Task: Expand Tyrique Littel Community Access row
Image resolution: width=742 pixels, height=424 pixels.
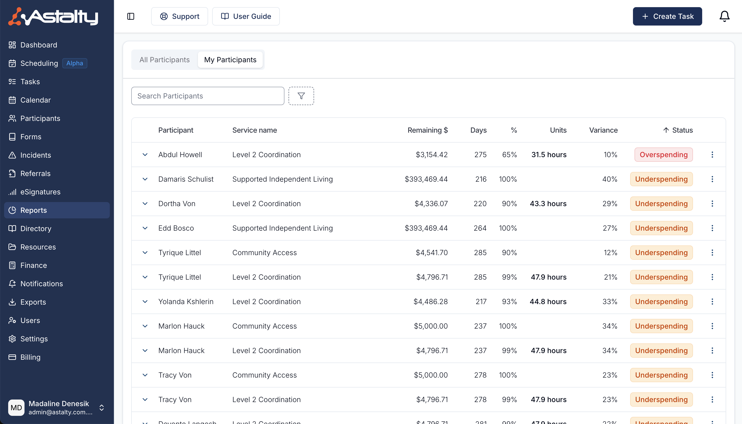Action: pyautogui.click(x=145, y=253)
